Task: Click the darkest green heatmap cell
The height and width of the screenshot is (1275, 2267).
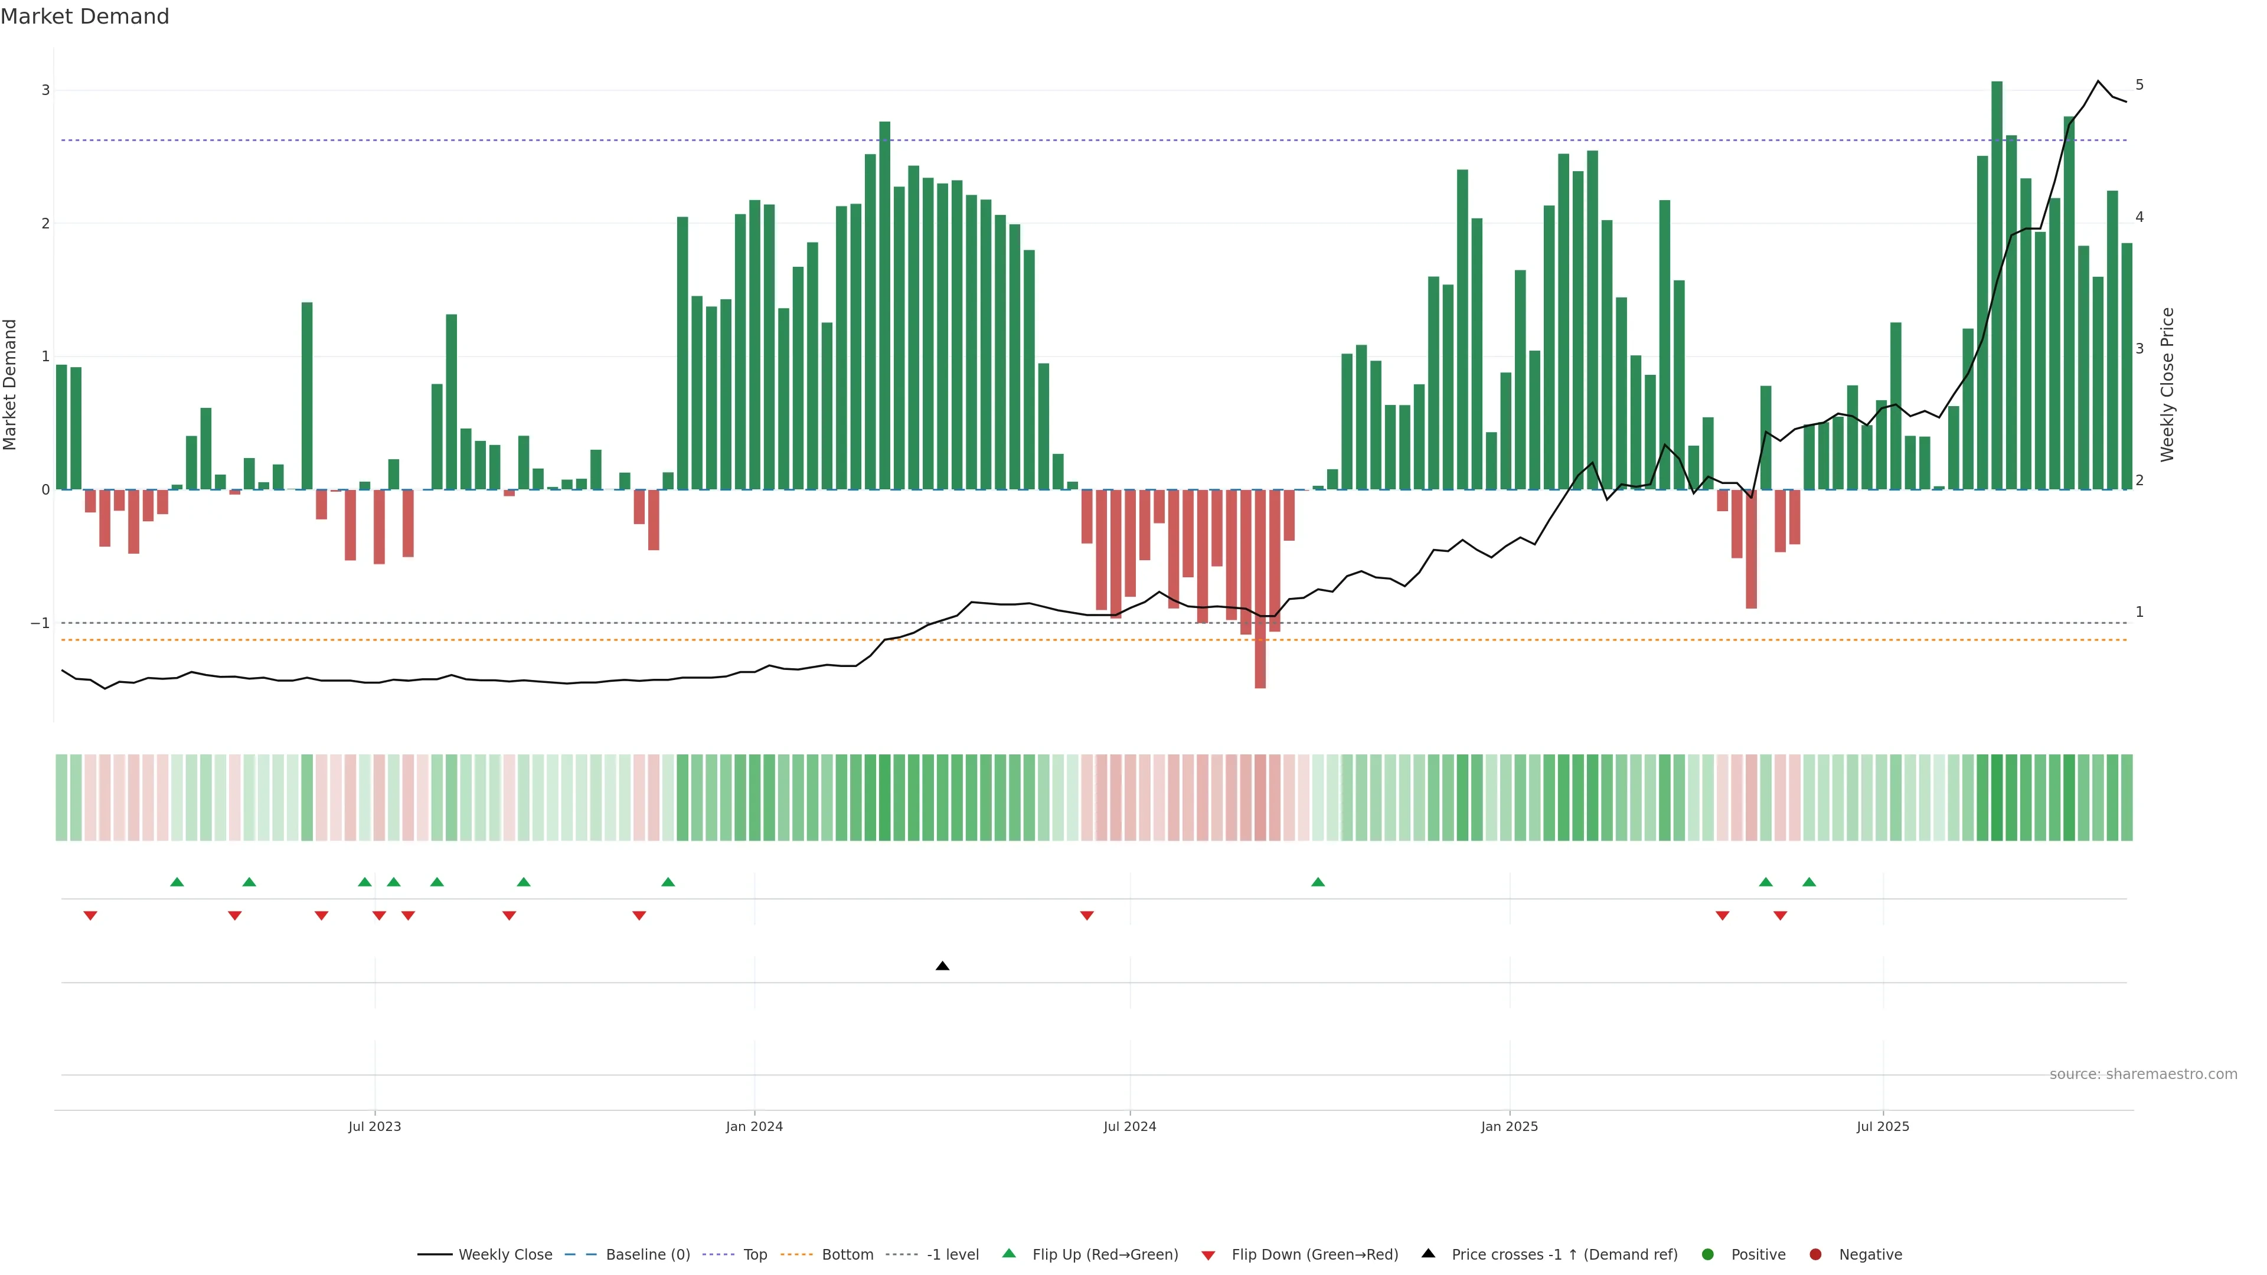Action: 1997,797
